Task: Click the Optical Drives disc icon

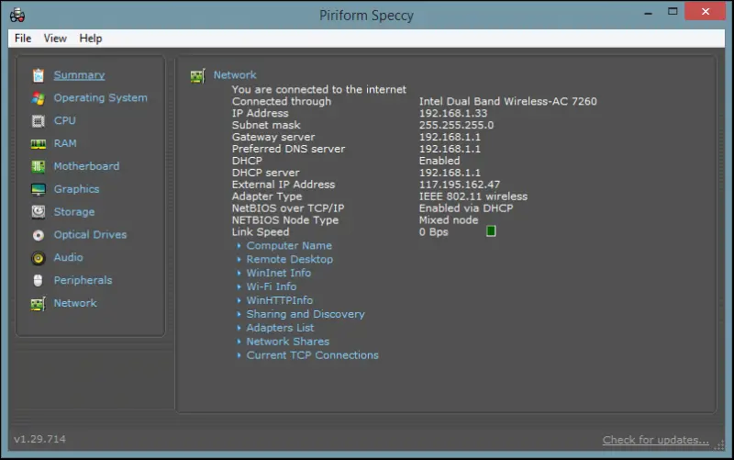Action: (39, 235)
